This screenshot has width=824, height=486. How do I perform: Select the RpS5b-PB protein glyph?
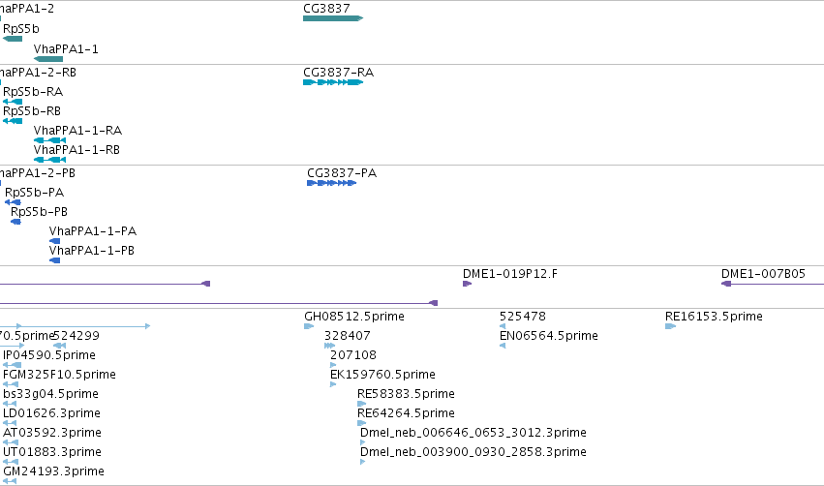point(15,222)
